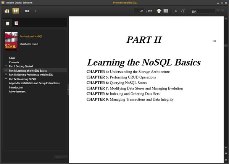
Task: Collapse the sidebar with divider handle
Action: coord(68,89)
